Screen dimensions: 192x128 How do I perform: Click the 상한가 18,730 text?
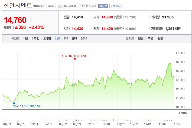pyautogui.click(x=125, y=17)
